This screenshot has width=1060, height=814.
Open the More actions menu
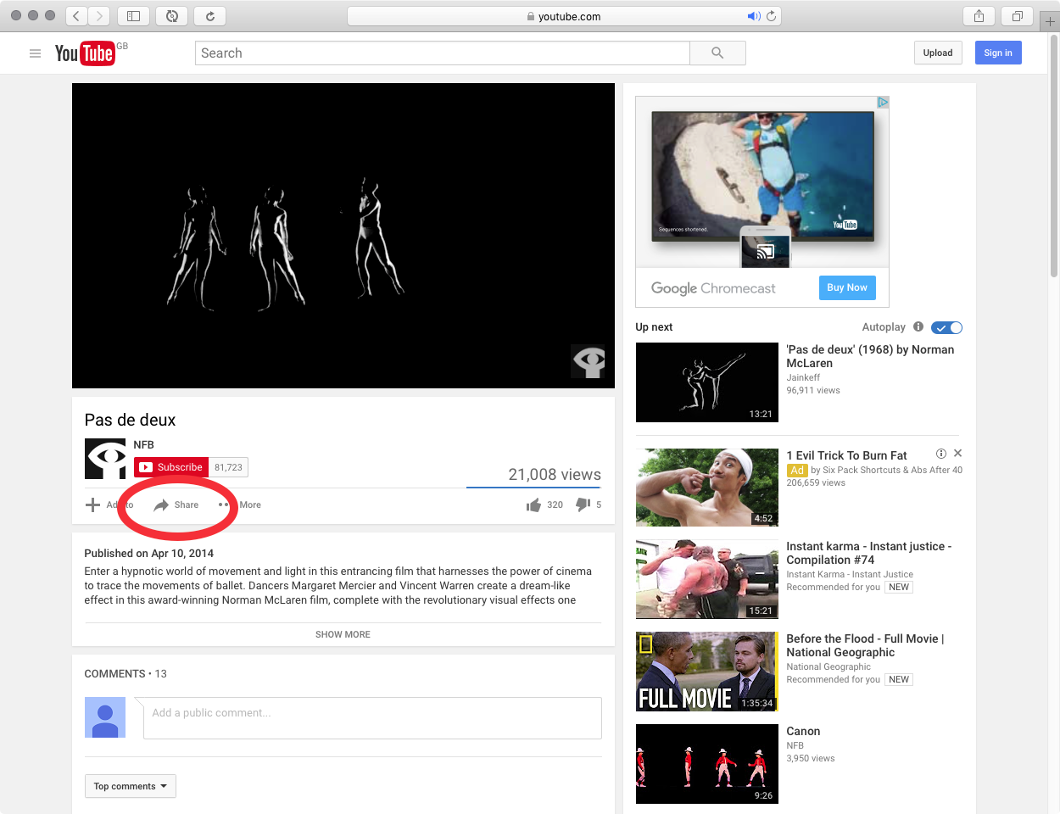click(239, 505)
